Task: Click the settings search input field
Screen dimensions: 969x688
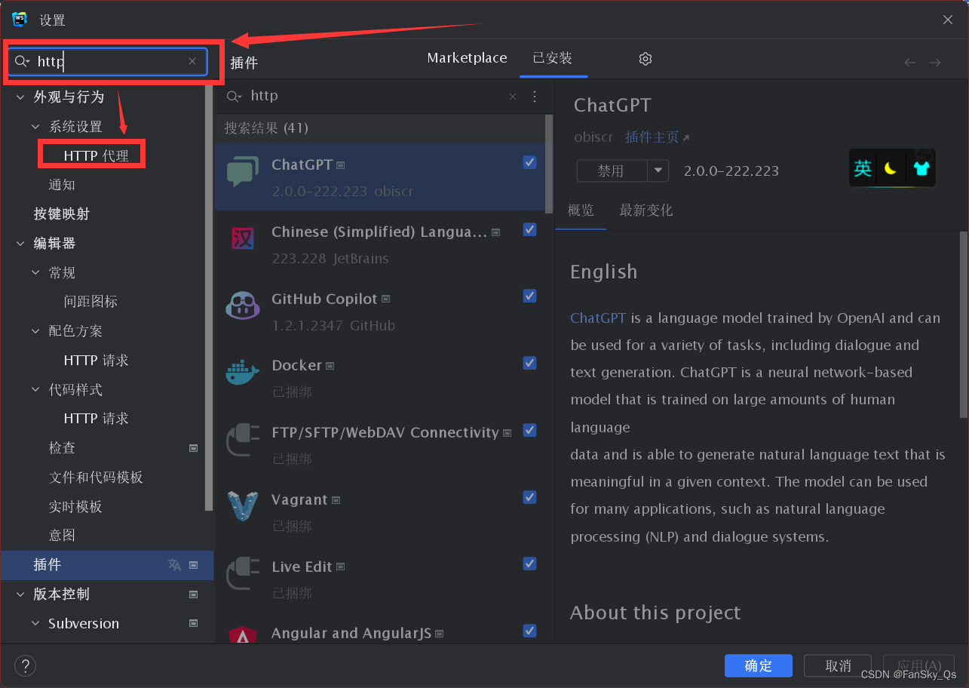Action: tap(107, 61)
